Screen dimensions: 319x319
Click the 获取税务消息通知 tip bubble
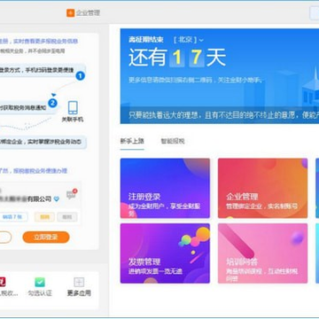(28, 108)
